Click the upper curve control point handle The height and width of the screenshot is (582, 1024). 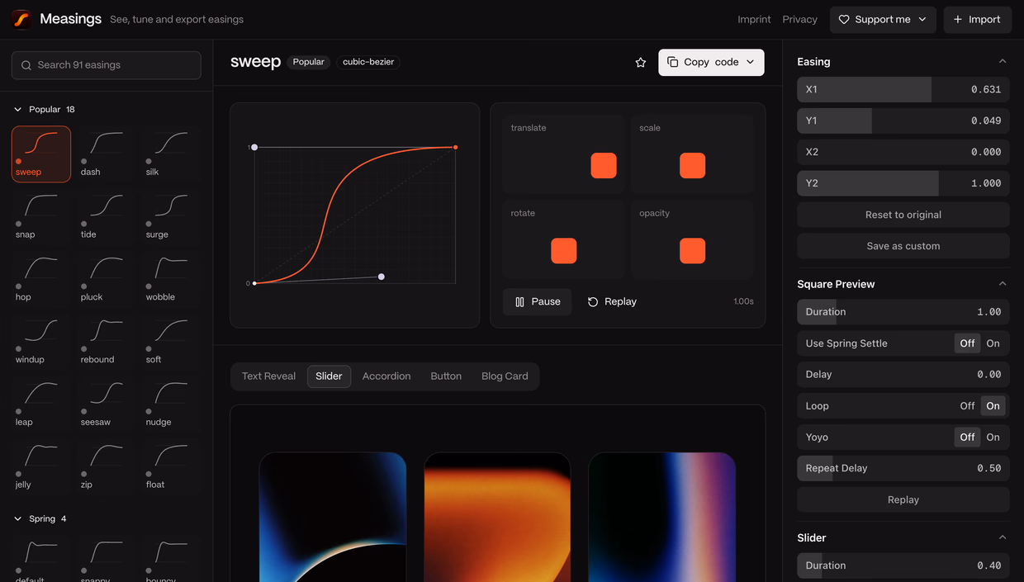(254, 147)
